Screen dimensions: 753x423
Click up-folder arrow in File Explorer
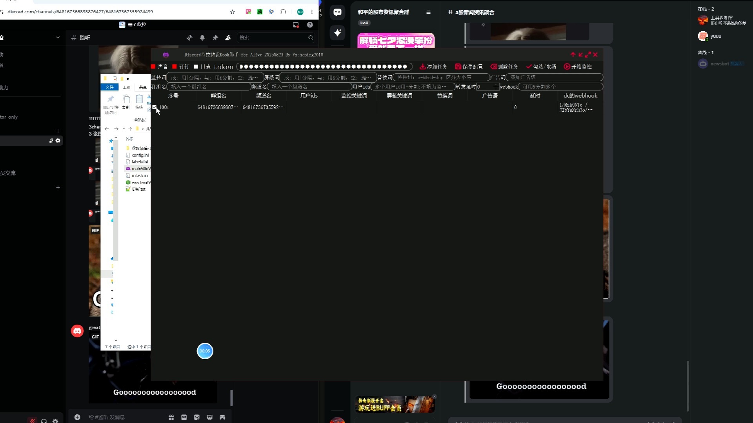pos(130,129)
